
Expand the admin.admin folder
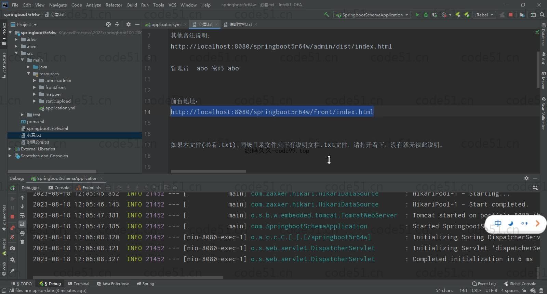point(35,81)
